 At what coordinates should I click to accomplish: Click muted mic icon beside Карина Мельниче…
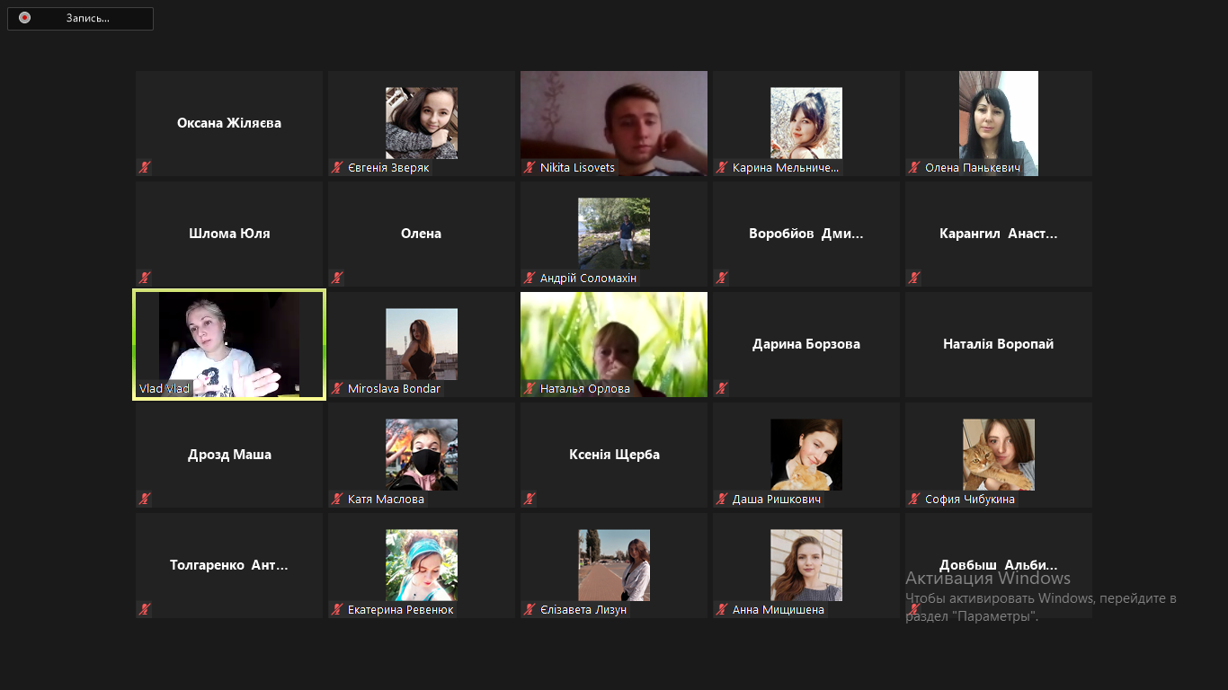tap(722, 167)
